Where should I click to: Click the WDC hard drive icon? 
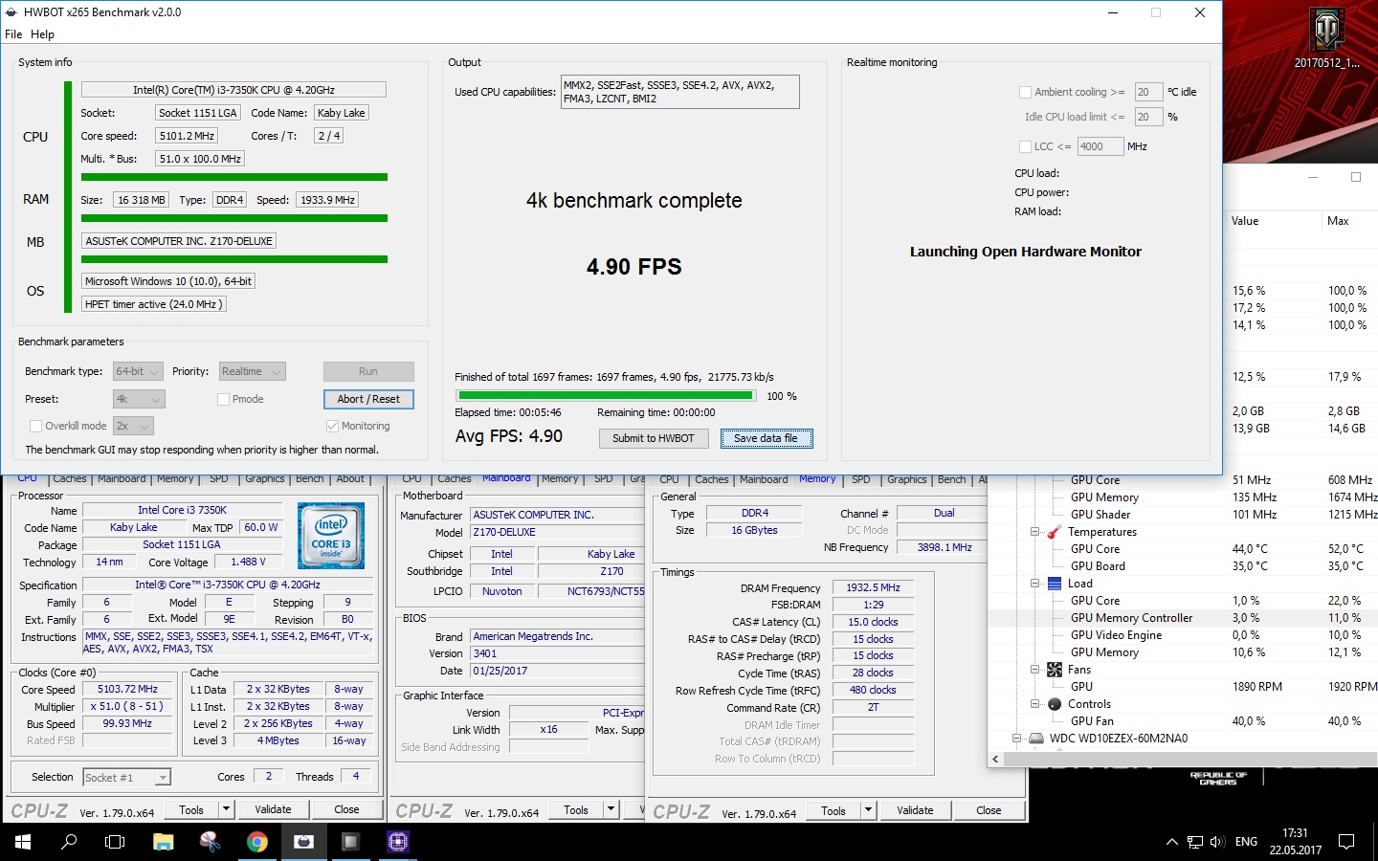click(1035, 739)
